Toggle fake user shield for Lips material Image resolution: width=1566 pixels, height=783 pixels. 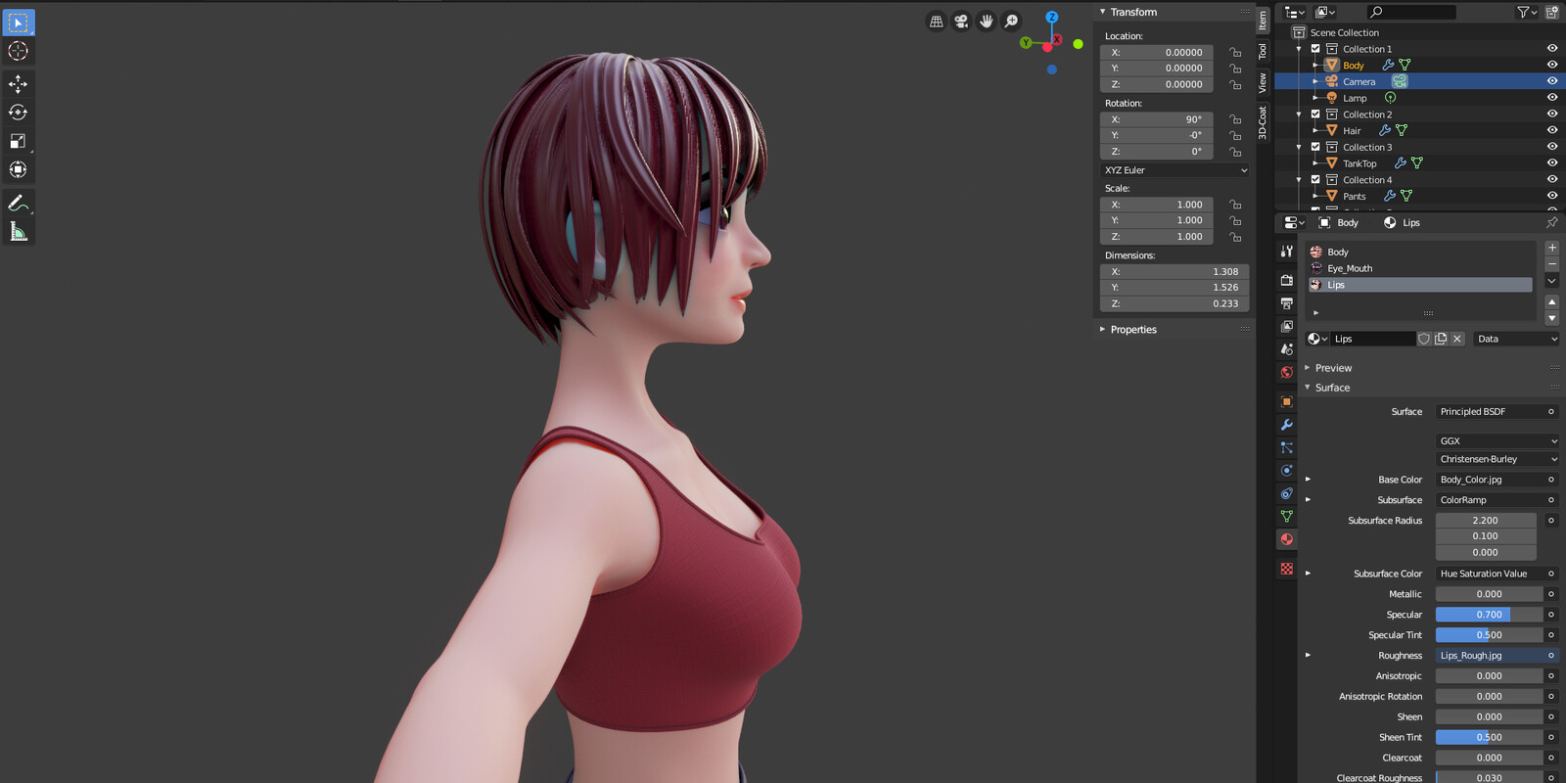coord(1424,339)
